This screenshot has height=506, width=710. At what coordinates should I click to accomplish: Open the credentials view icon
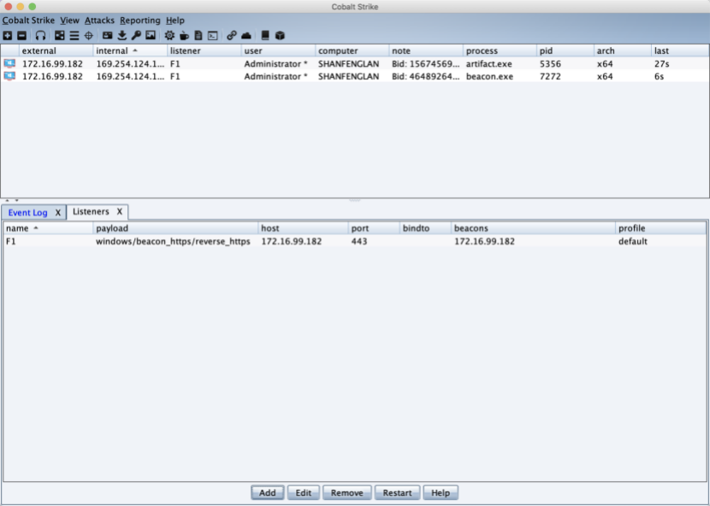105,35
